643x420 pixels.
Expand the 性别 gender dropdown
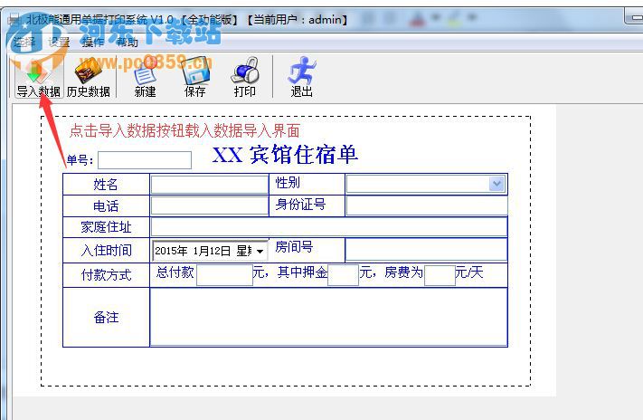[496, 184]
